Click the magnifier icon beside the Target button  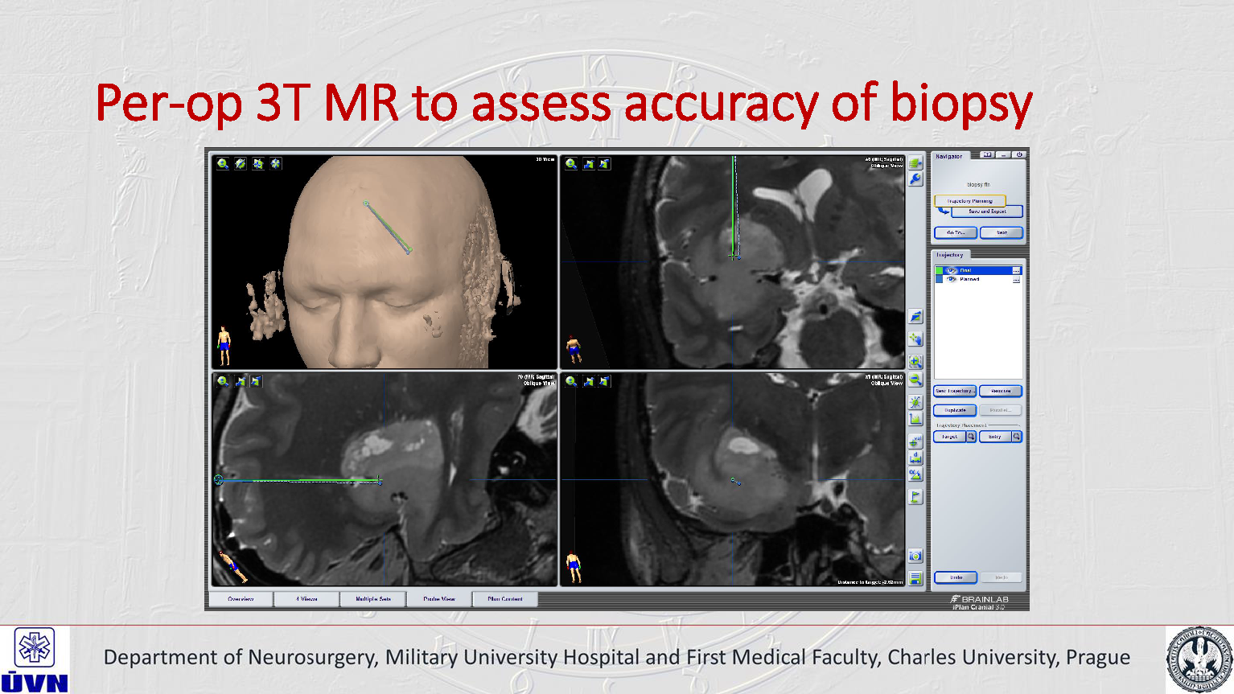click(x=971, y=437)
